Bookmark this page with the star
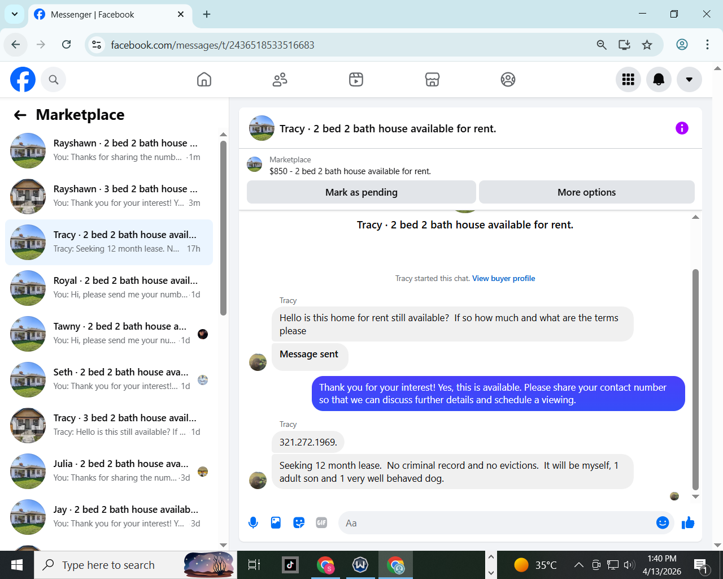The width and height of the screenshot is (723, 579). tap(647, 45)
